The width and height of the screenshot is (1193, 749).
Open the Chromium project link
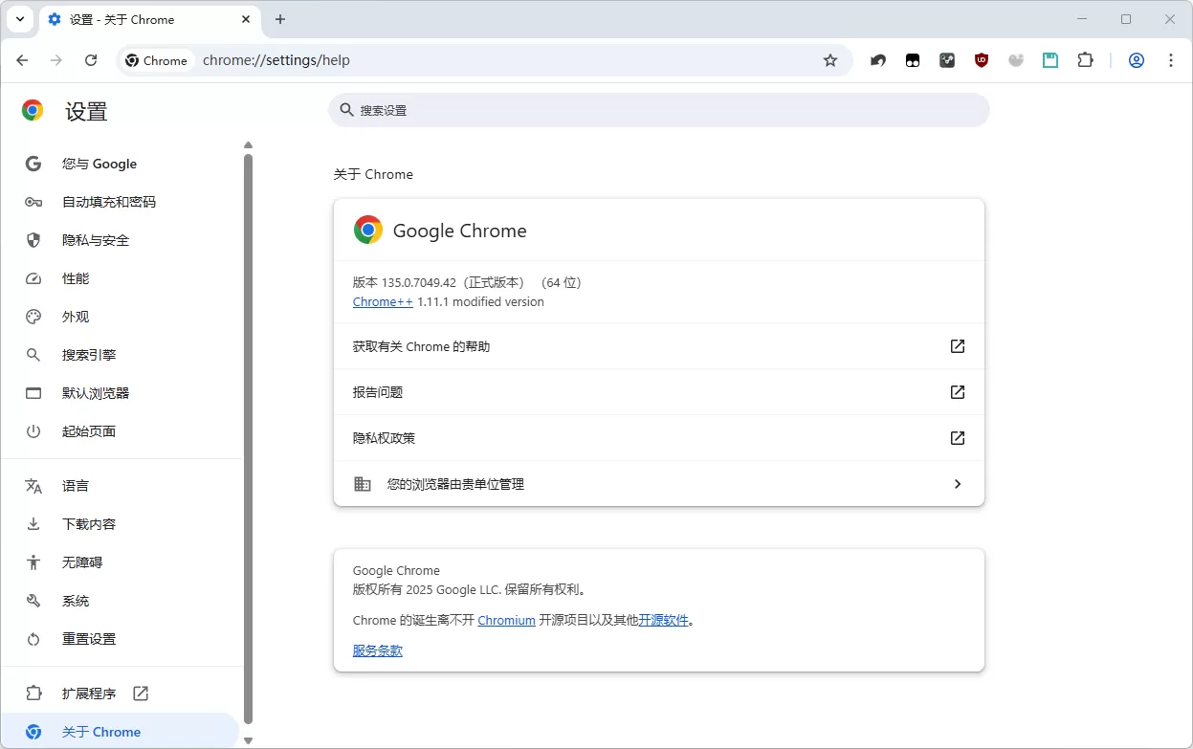point(506,619)
